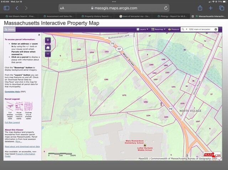Screen dimensions: 228x170
Task: Expand the search source dropdown arrow
Action: point(187,29)
